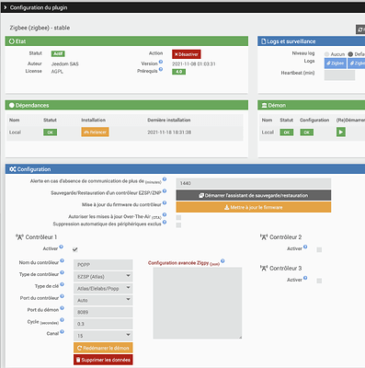Click help icon for Configuration avancée Zigpy
Viewport: 365px width, 368px height.
222,261
